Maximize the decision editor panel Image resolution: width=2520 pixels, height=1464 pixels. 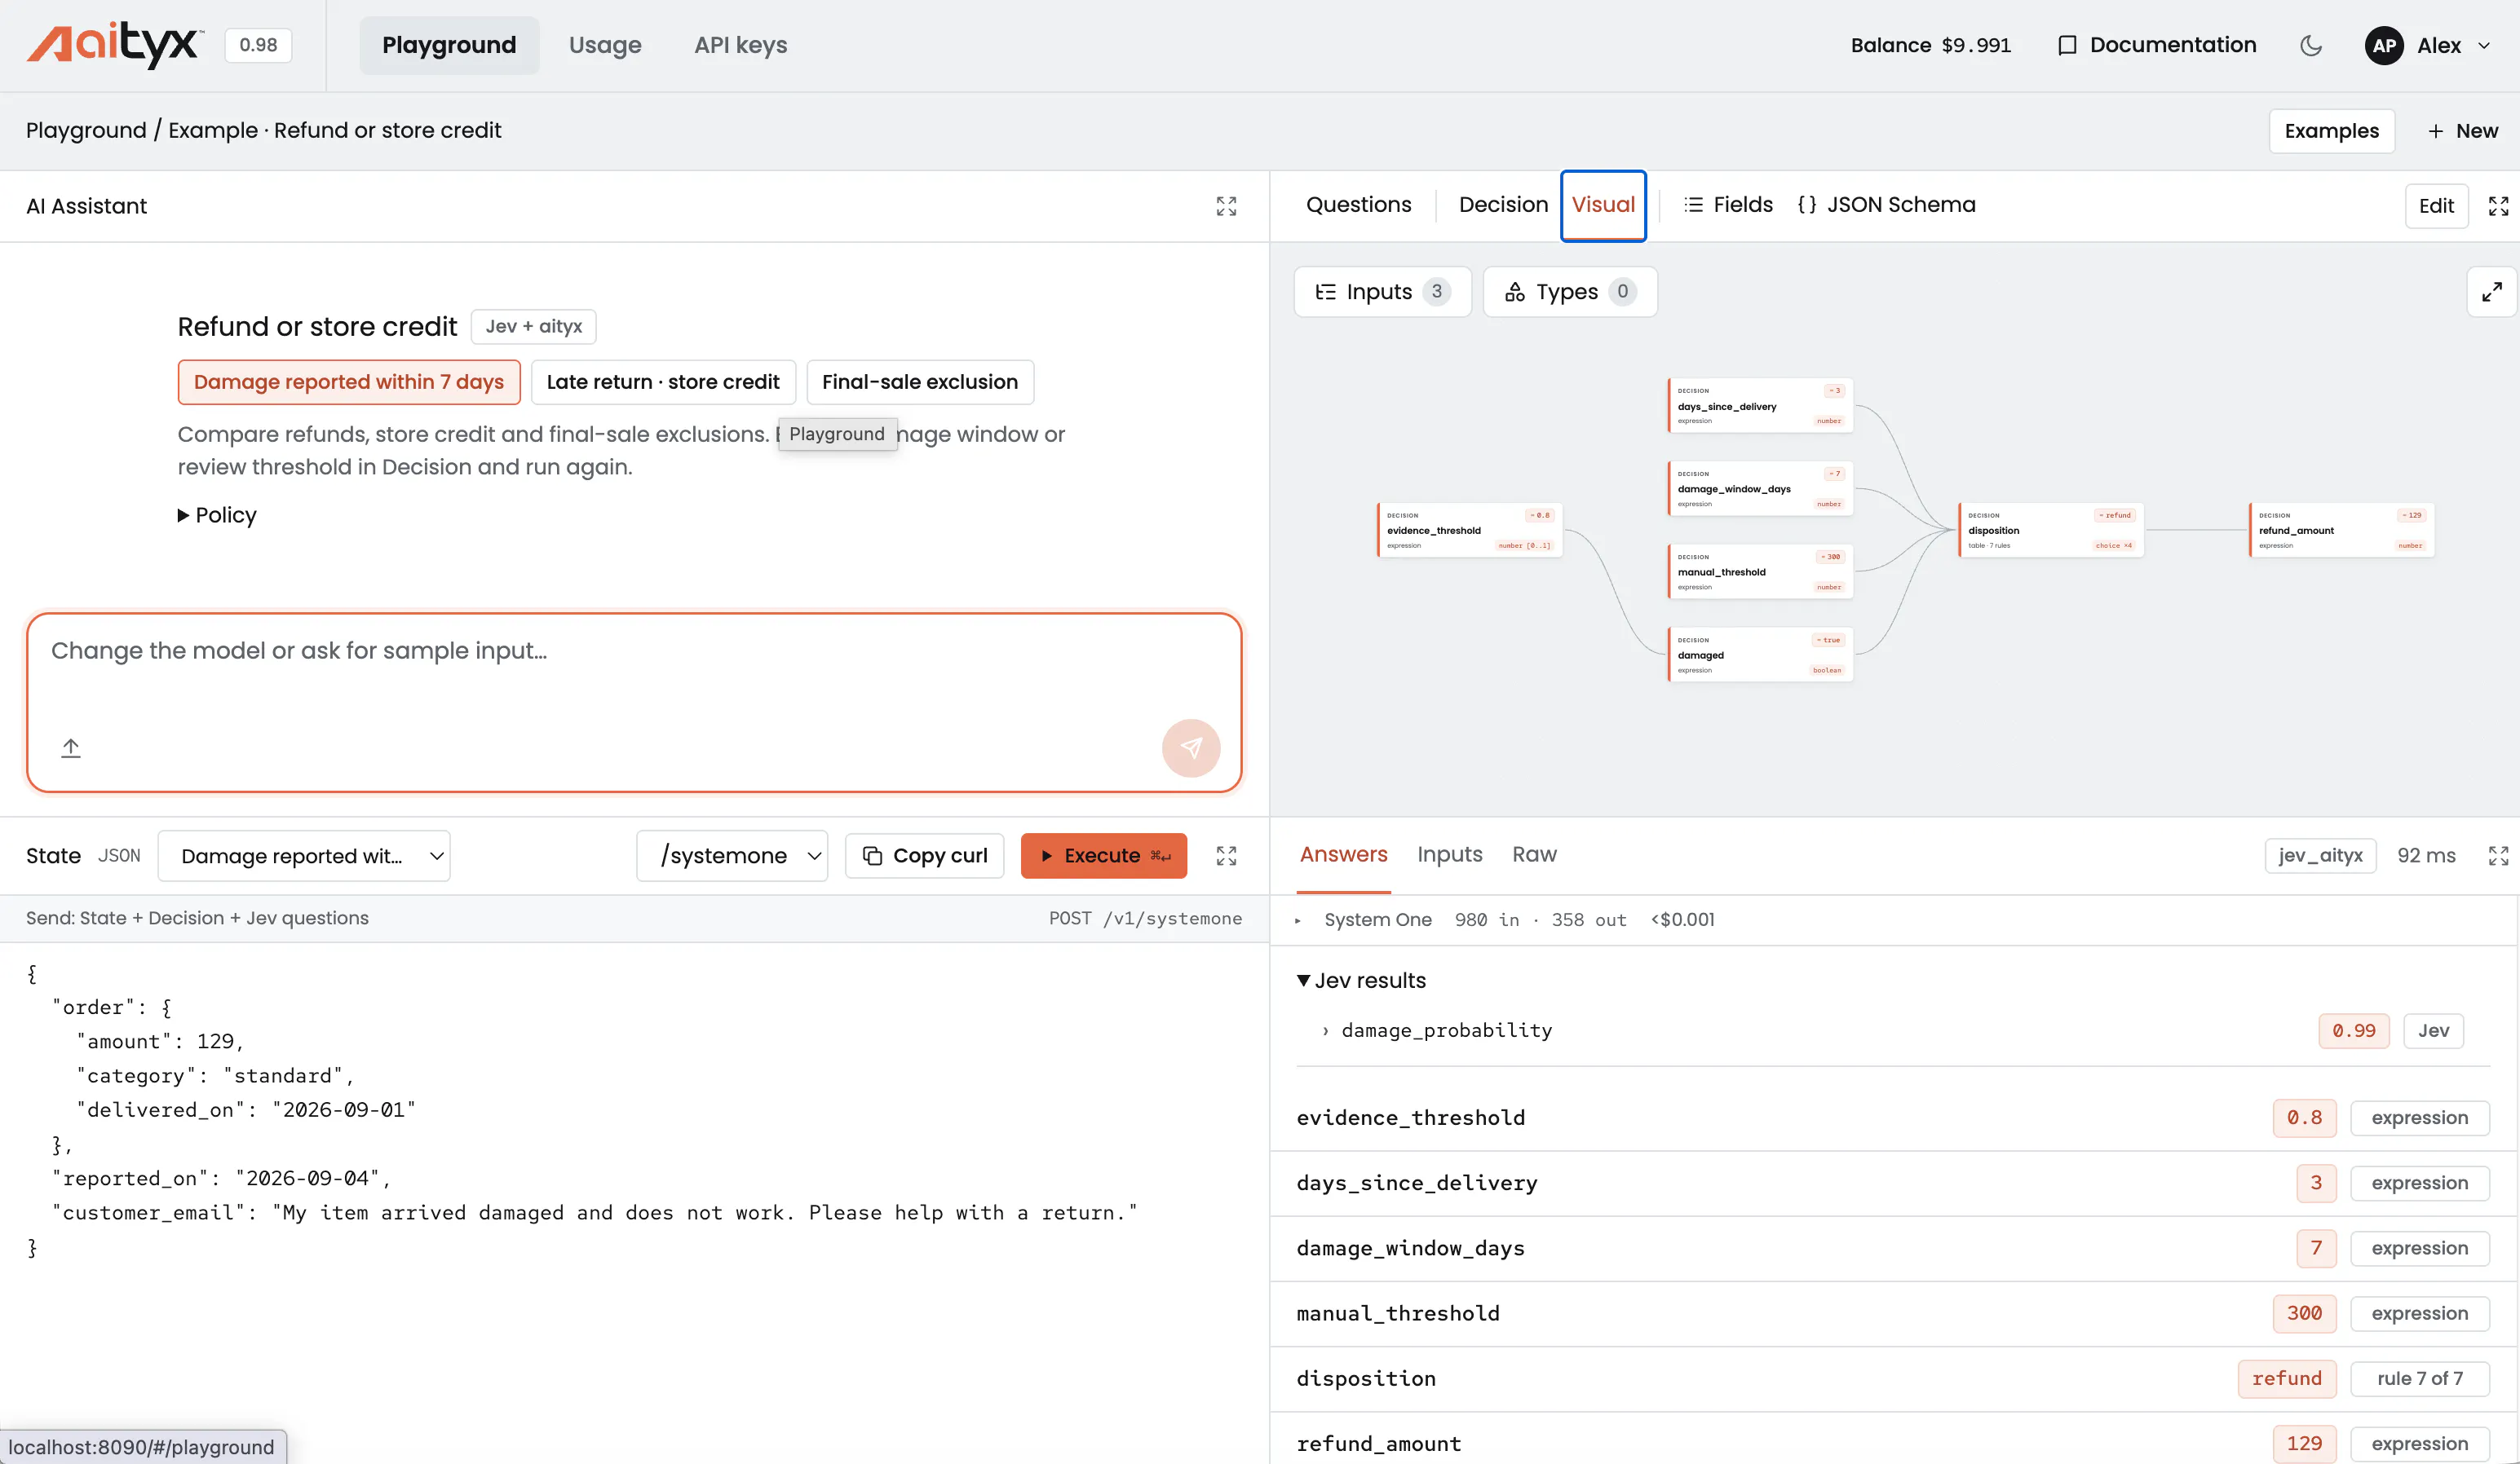point(2498,206)
